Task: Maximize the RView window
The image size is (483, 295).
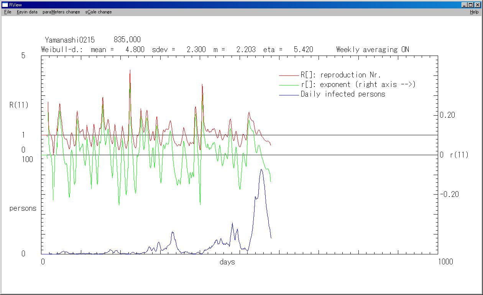Action: click(x=471, y=5)
